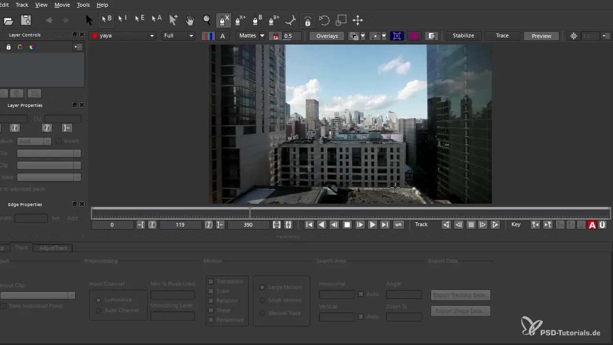
Task: Select the Add X-Spline to layer tool
Action: [x=240, y=20]
